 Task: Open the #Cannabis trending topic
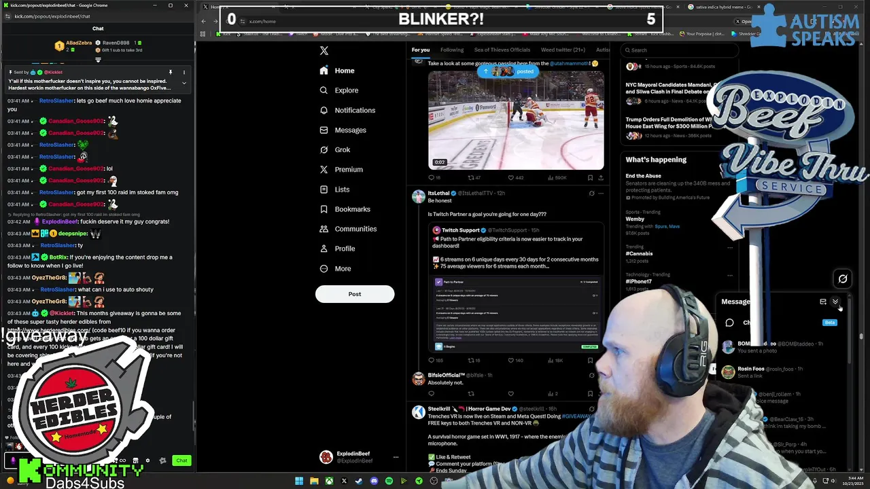click(680, 253)
